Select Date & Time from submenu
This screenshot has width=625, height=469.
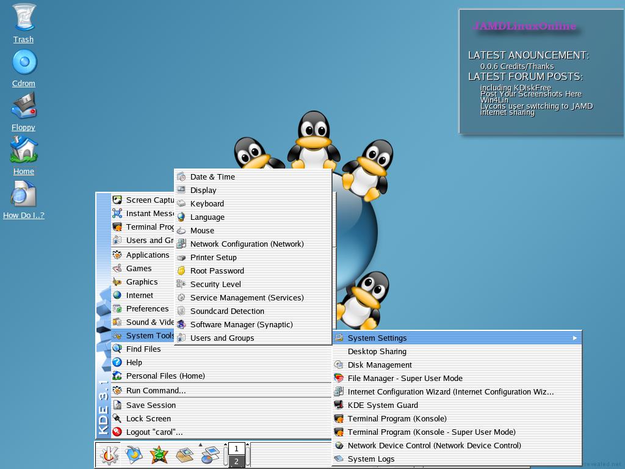[x=212, y=176]
